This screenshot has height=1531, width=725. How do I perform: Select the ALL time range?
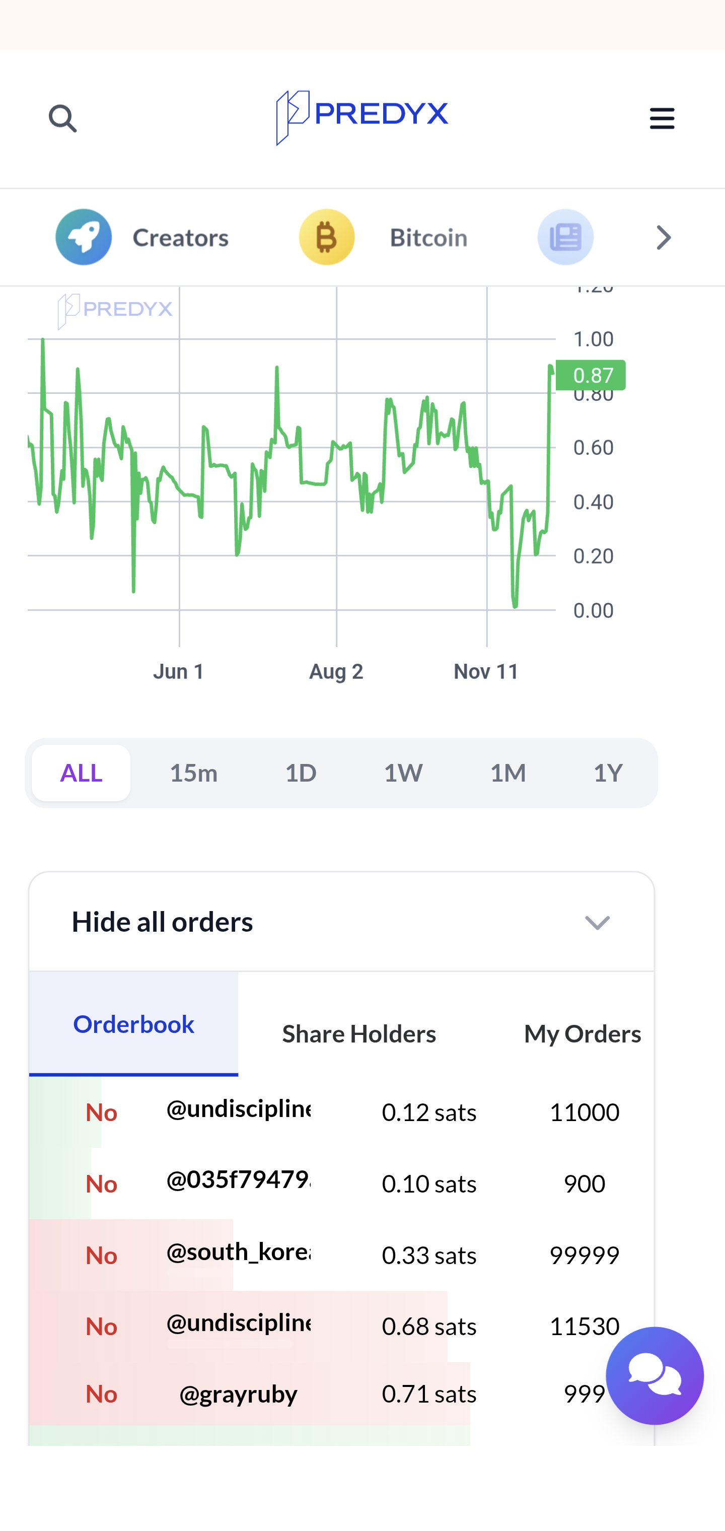[x=82, y=773]
